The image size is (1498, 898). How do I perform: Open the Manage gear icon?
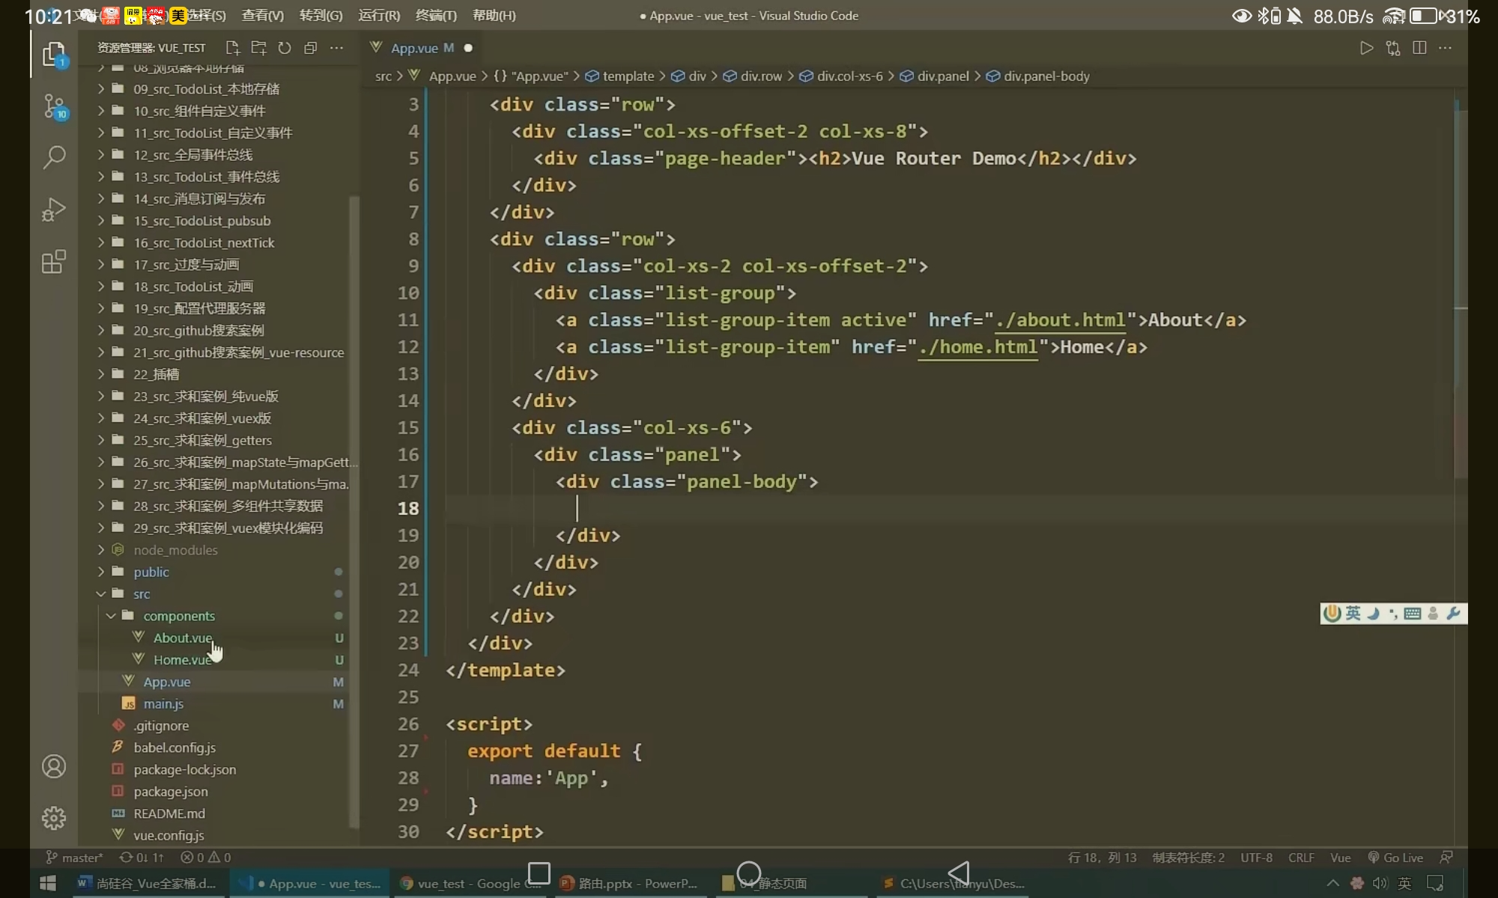click(x=54, y=818)
